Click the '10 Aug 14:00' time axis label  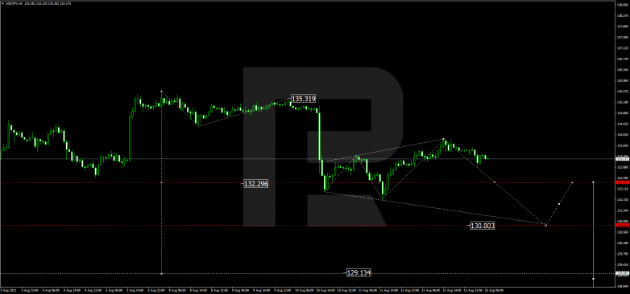(x=325, y=290)
